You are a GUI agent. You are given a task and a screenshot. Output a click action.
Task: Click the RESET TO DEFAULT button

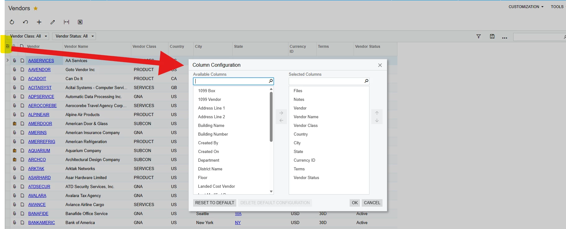pyautogui.click(x=215, y=203)
